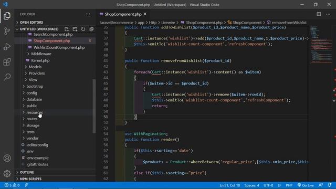This screenshot has height=189, width=336.
Task: Click the New File icon in workspace header
Action: click(67, 29)
